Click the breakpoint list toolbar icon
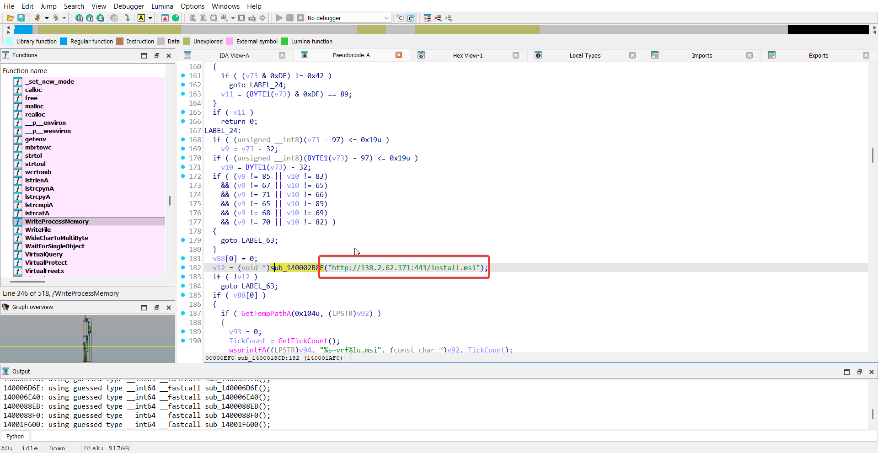 [428, 18]
